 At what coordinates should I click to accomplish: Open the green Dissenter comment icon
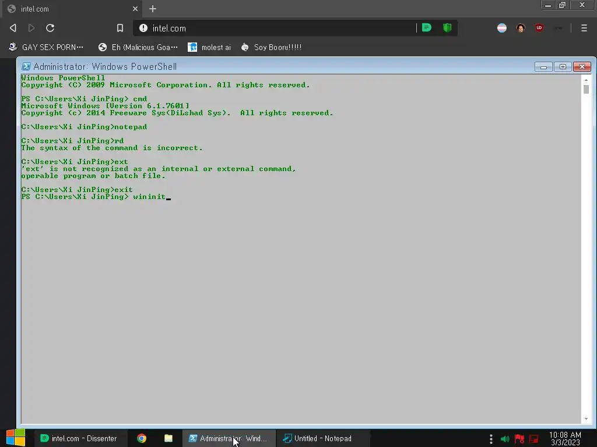pyautogui.click(x=427, y=27)
